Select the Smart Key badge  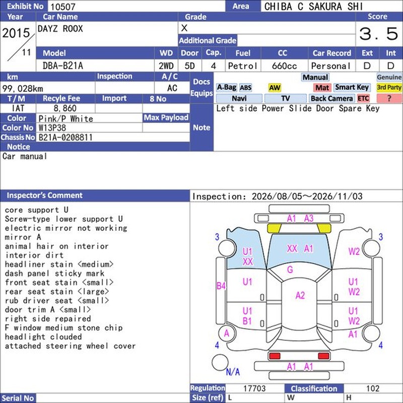click(352, 88)
